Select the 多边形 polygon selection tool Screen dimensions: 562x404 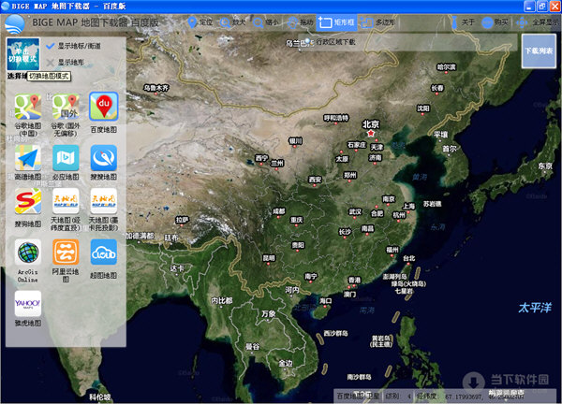tap(377, 22)
